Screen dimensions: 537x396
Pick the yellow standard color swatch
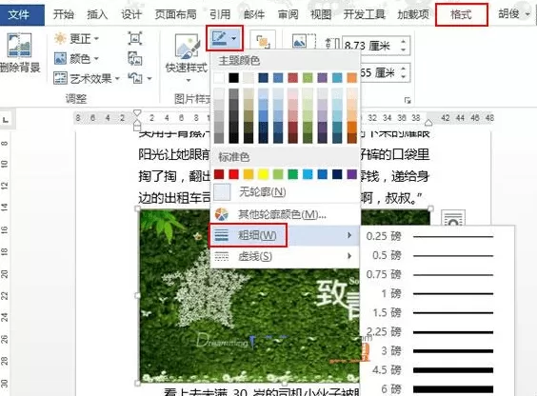263,174
